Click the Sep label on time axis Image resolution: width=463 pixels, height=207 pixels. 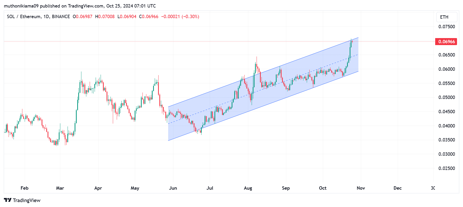click(x=286, y=188)
